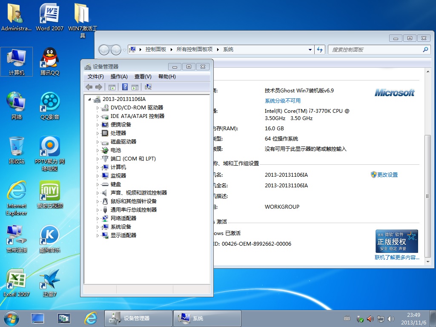Open the 回收站 recycle bin icon
This screenshot has height=327, width=436.
17,150
